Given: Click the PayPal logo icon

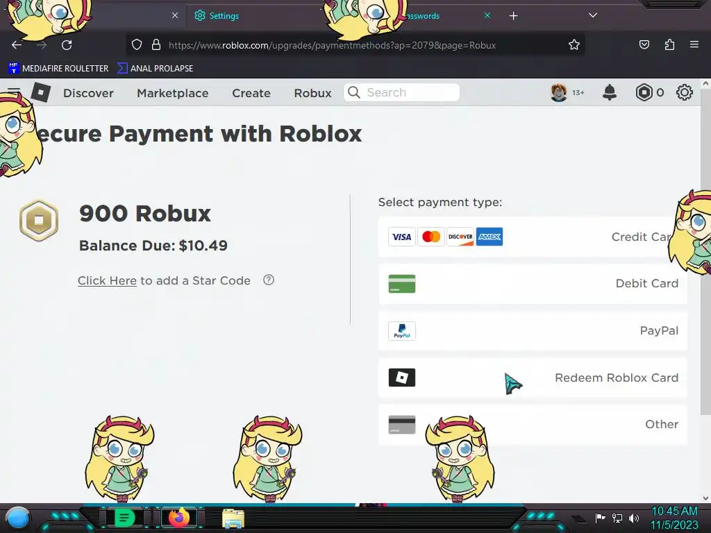Looking at the screenshot, I should tap(402, 331).
